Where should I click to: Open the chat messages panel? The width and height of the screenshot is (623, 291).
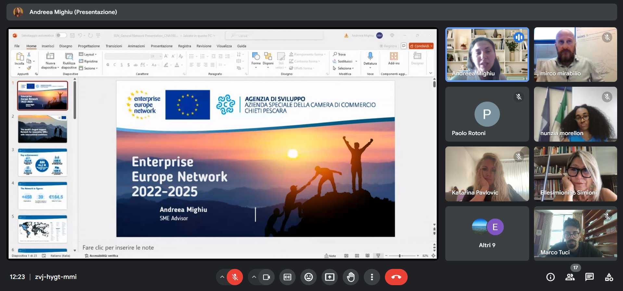point(589,277)
